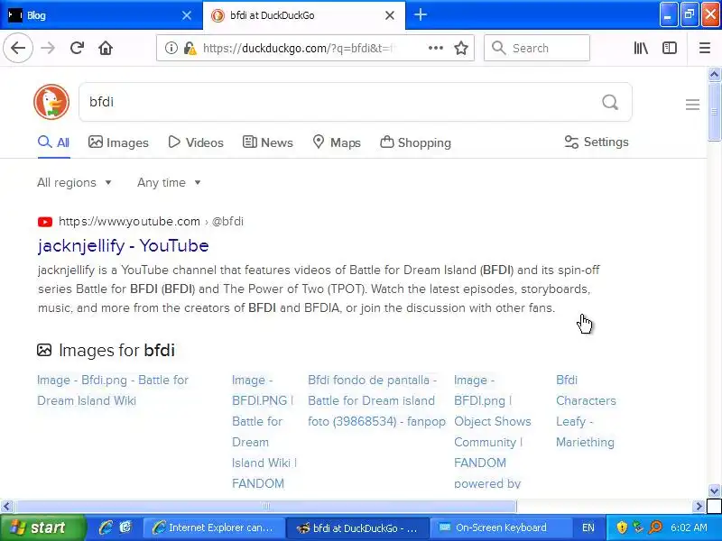Screen dimensions: 722x541
Task: Reload the current page
Action: (77, 48)
